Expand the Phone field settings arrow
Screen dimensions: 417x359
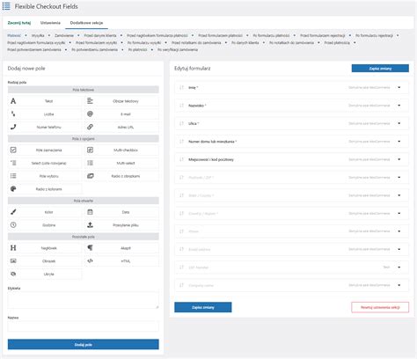(399, 231)
